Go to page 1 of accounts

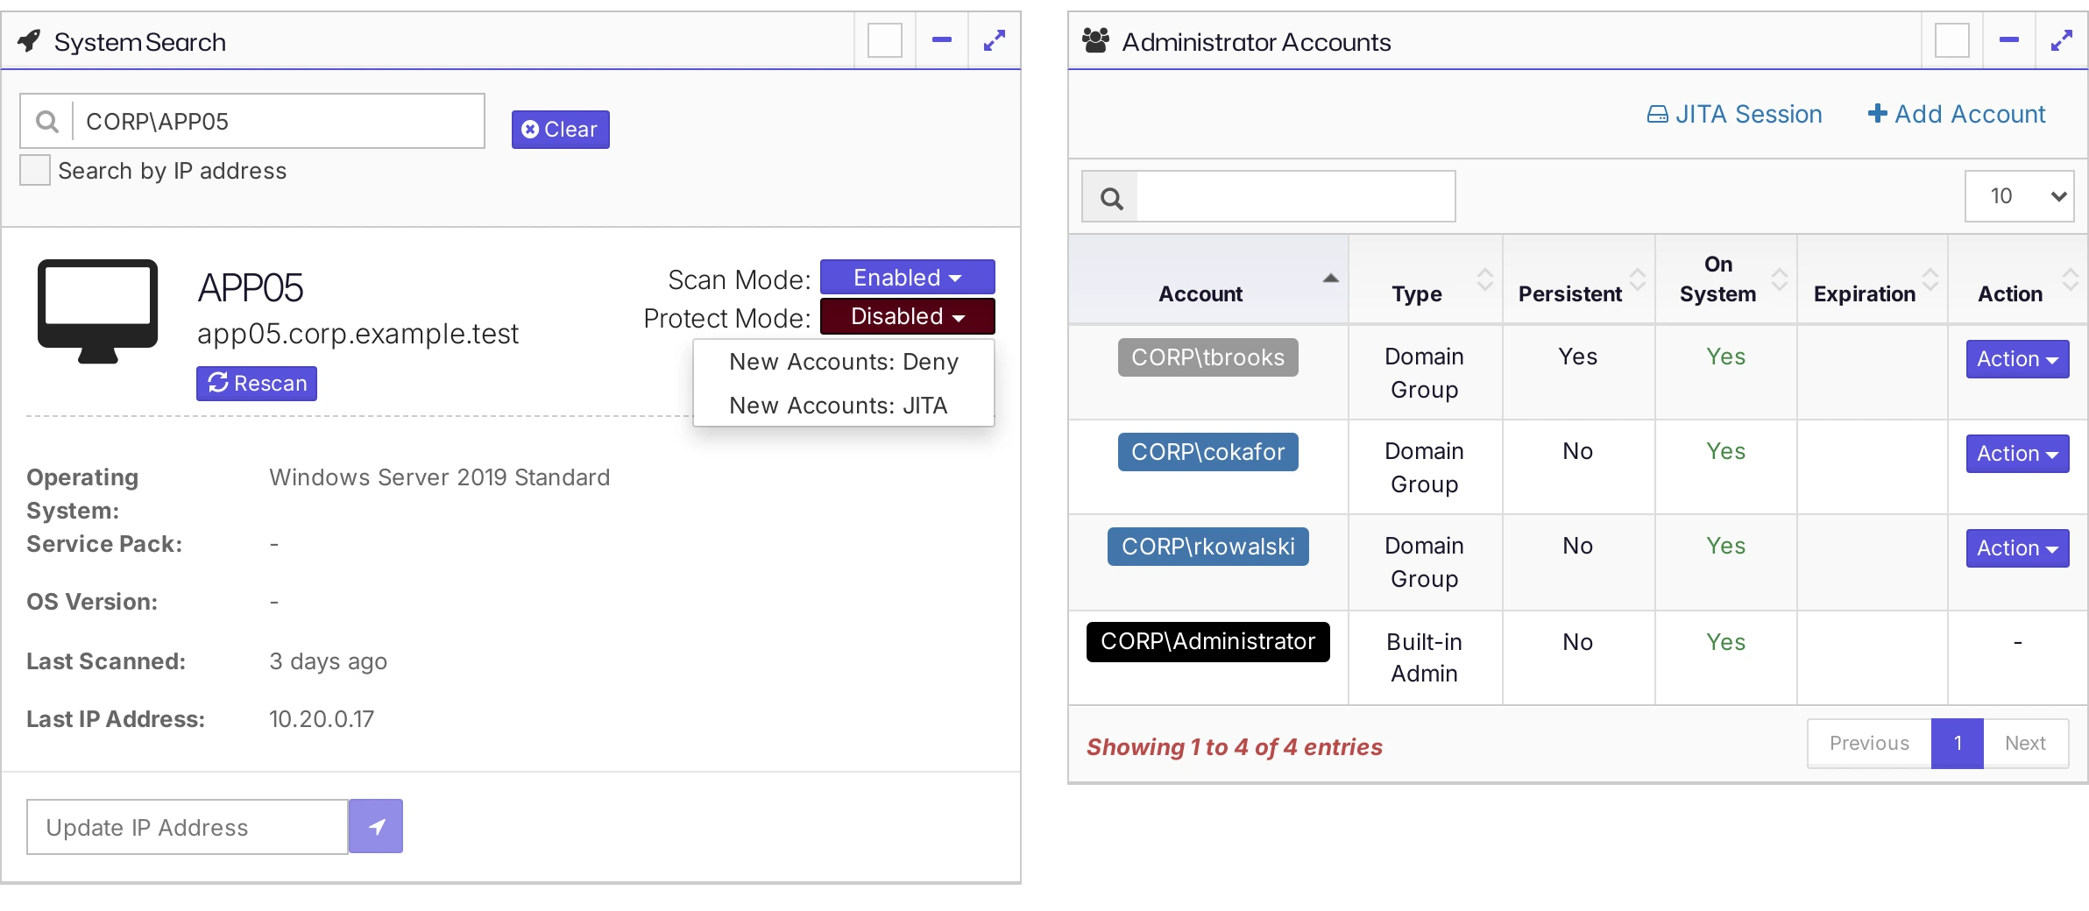[x=1958, y=744]
